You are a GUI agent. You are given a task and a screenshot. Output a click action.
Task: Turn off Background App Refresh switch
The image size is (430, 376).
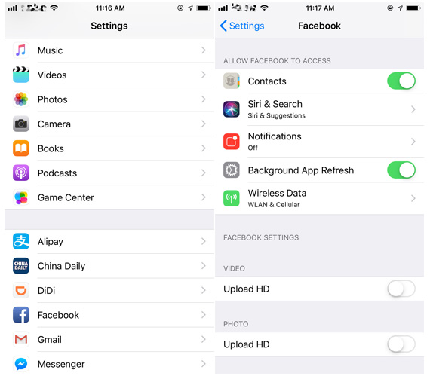(x=401, y=170)
